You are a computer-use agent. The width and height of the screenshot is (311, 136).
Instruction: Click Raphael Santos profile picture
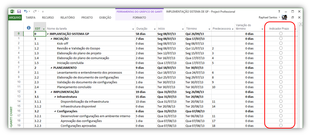[284, 17]
